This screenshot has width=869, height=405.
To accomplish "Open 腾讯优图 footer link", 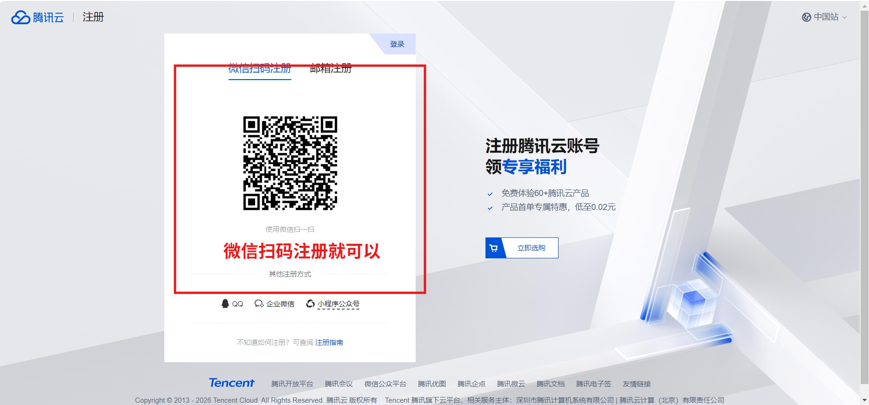I will point(432,384).
